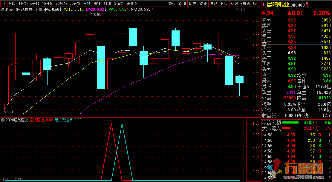Select the 卖五 order row at 4.99
Image resolution: width=332 pixels, height=182 pixels.
296,20
